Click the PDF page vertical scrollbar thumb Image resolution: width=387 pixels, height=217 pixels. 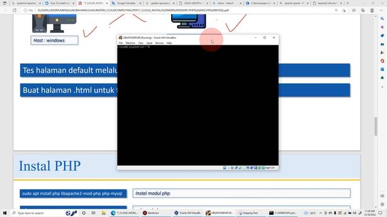(376, 126)
